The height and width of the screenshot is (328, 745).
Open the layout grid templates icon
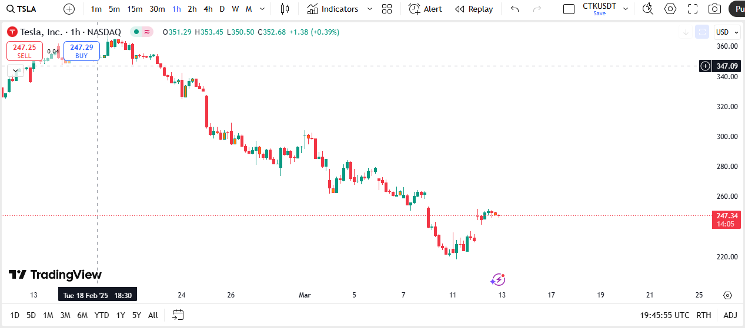coord(387,9)
